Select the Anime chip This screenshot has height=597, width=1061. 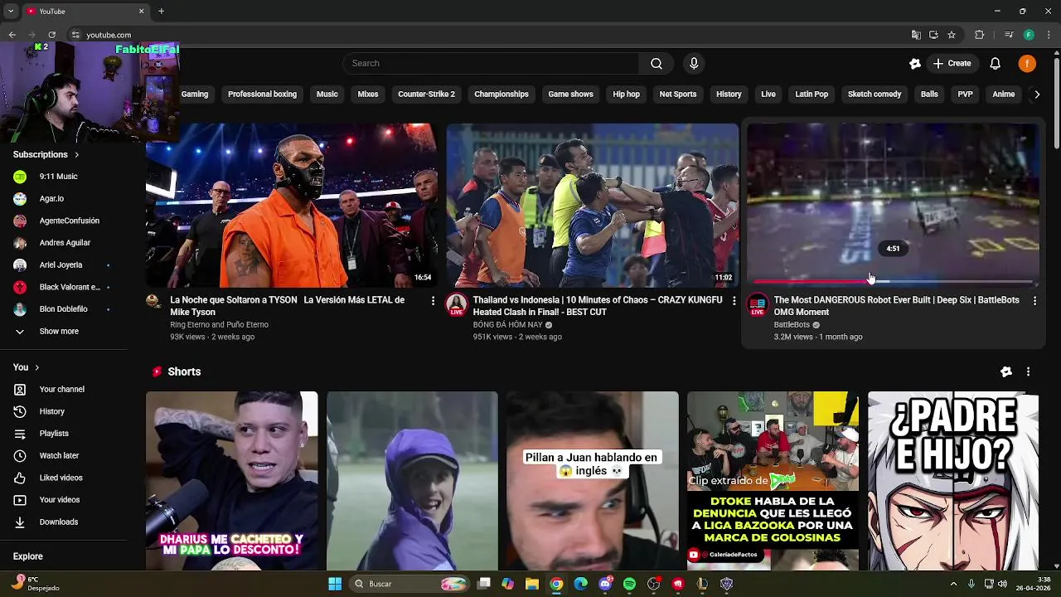(1003, 95)
